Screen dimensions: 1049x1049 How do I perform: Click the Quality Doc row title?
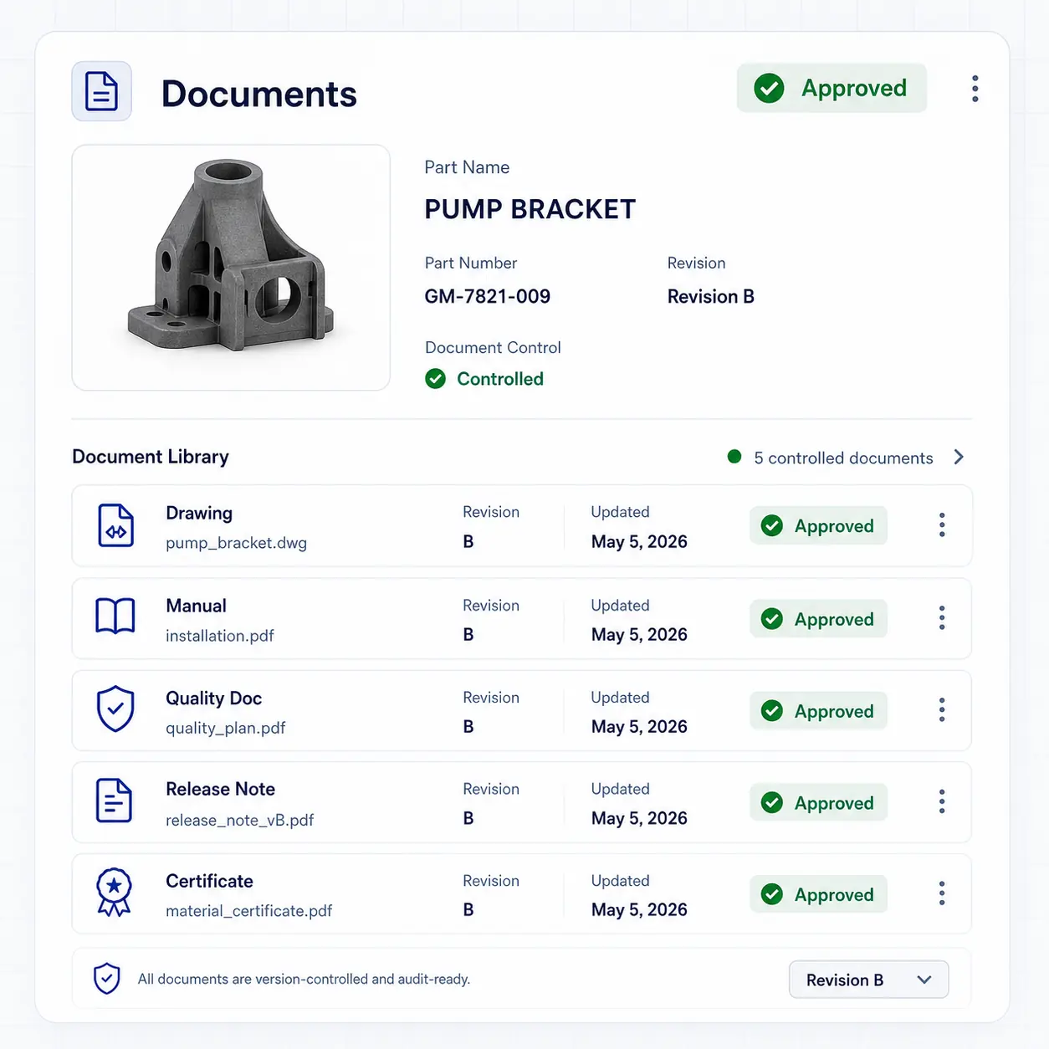tap(214, 698)
